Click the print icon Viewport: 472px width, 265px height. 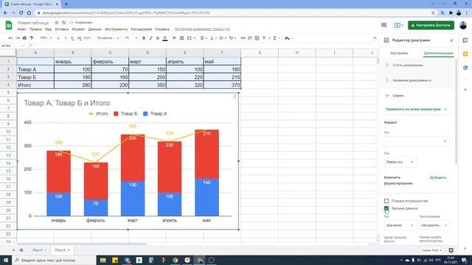24,38
